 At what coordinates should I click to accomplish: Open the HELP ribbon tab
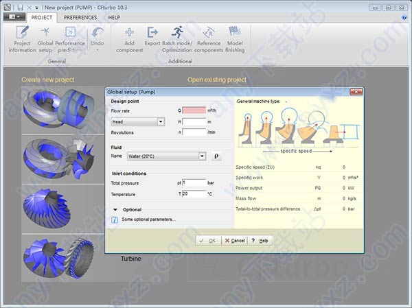pos(114,18)
